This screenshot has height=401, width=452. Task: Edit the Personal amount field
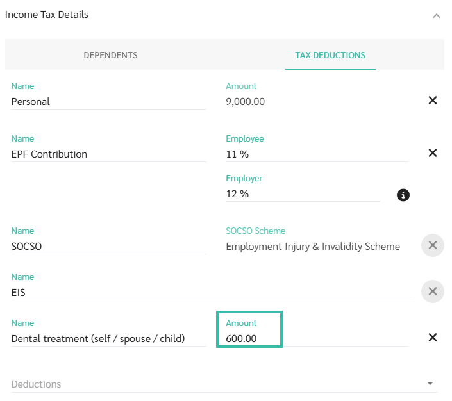click(317, 101)
